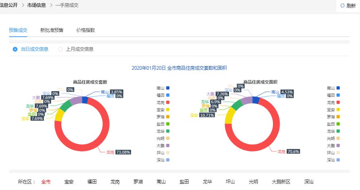Filter by district 大鹏新区
Viewport: 360px width, 190px height.
(281, 182)
